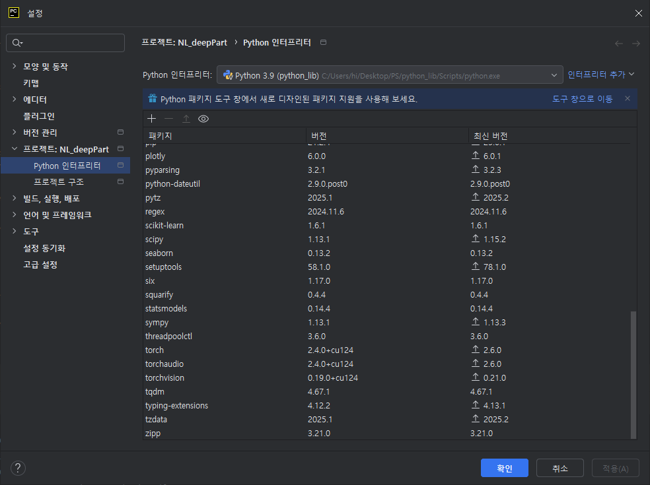650x485 pixels.
Task: Select zipp package row
Action: tap(387, 434)
